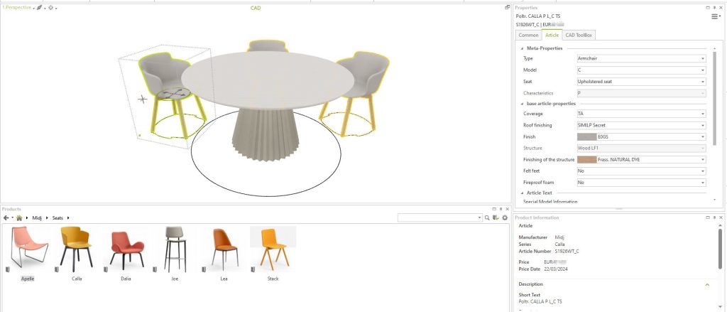
Task: Open the Coverage dropdown showing TA
Action: coord(641,114)
